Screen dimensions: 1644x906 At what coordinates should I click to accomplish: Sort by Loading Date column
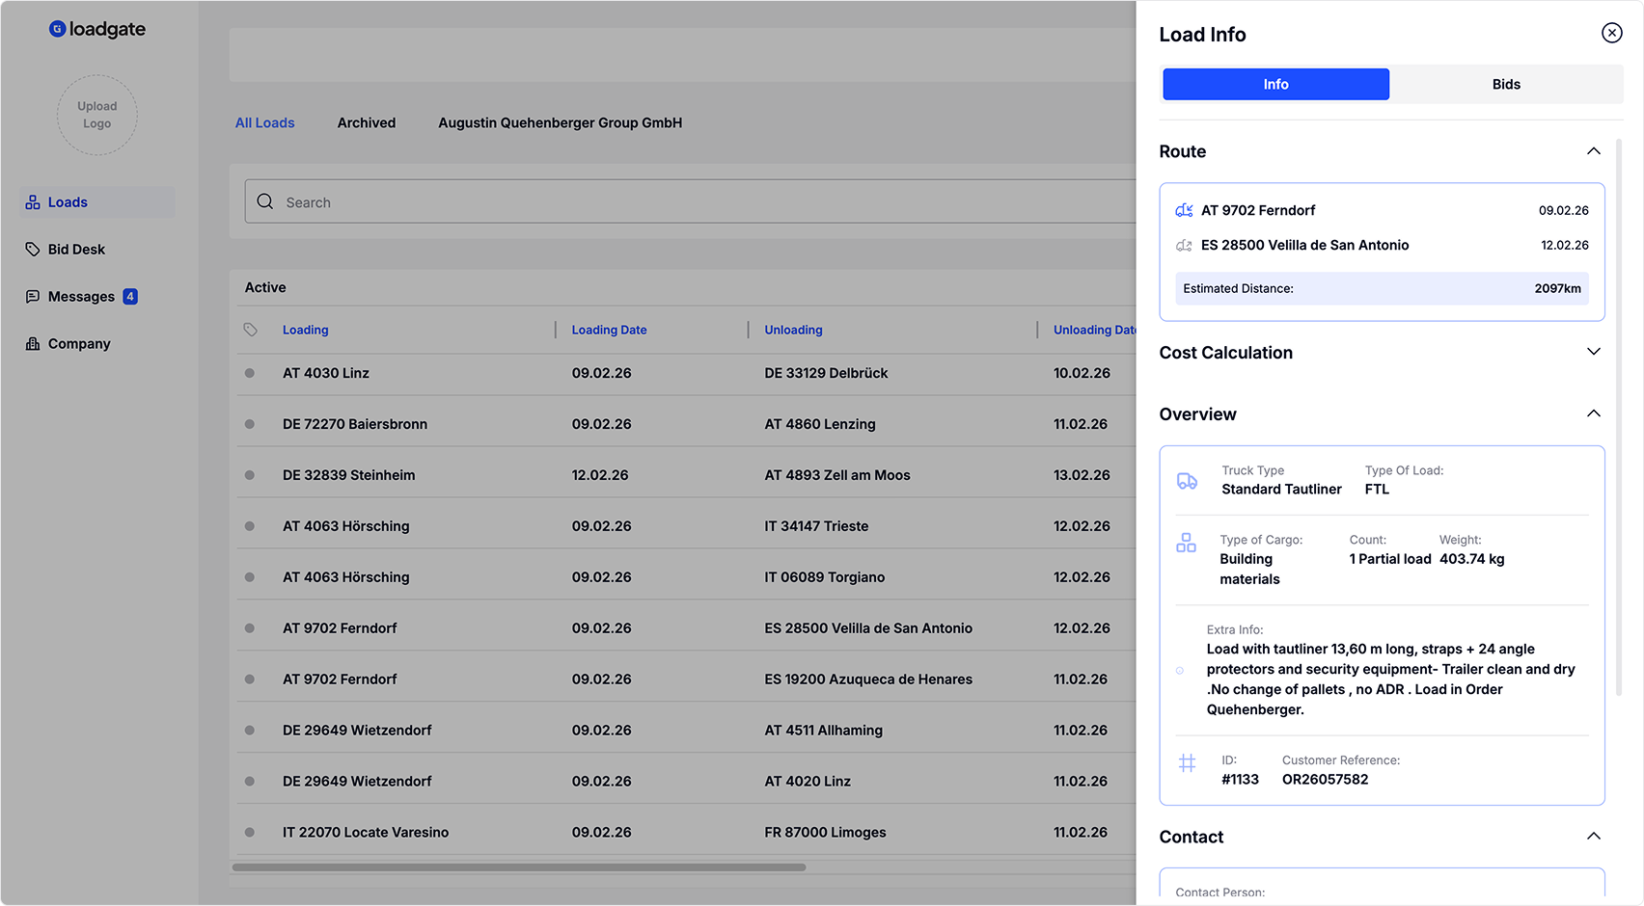(609, 330)
